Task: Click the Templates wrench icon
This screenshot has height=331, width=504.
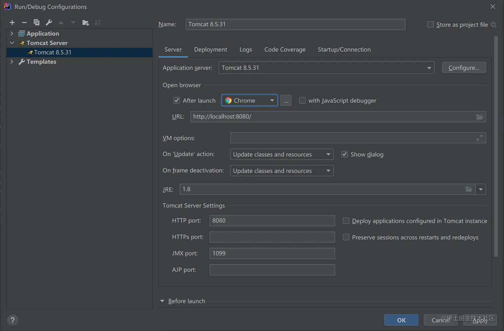Action: [22, 62]
